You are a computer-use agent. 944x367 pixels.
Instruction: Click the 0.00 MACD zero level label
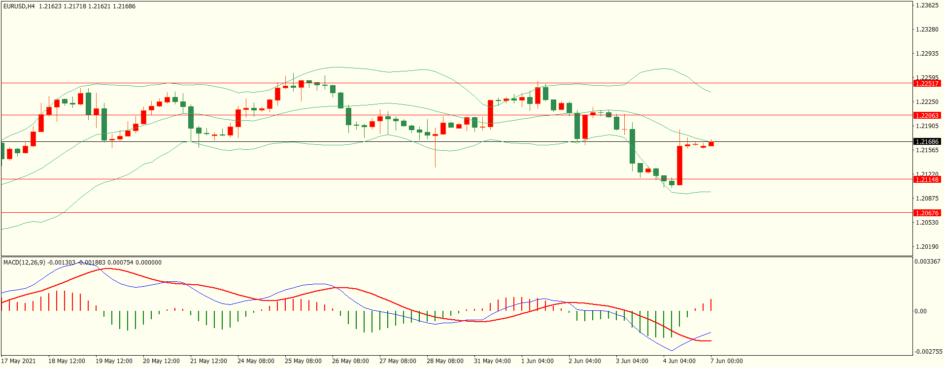pos(920,311)
